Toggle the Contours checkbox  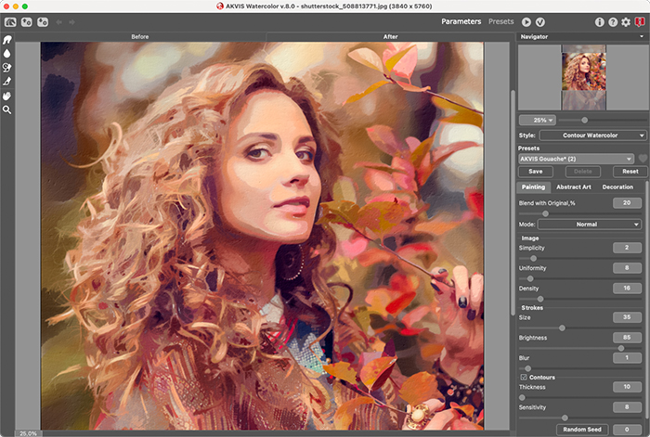click(x=523, y=378)
